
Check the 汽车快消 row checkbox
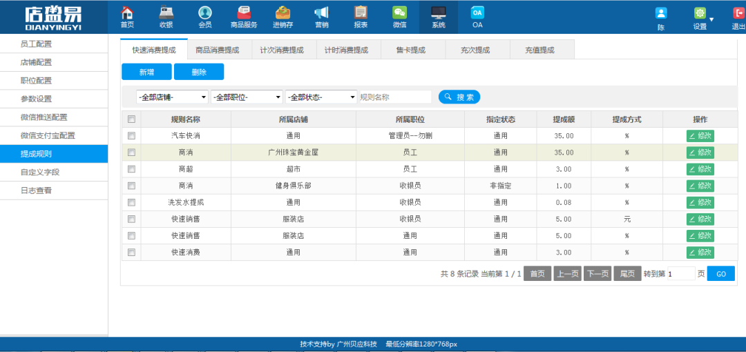132,135
